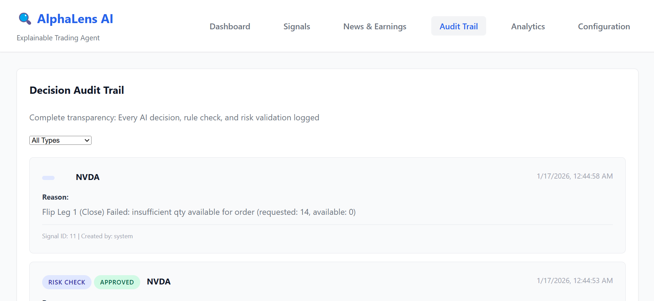This screenshot has height=301, width=654.
Task: Navigate to the Configuration tab
Action: click(604, 27)
